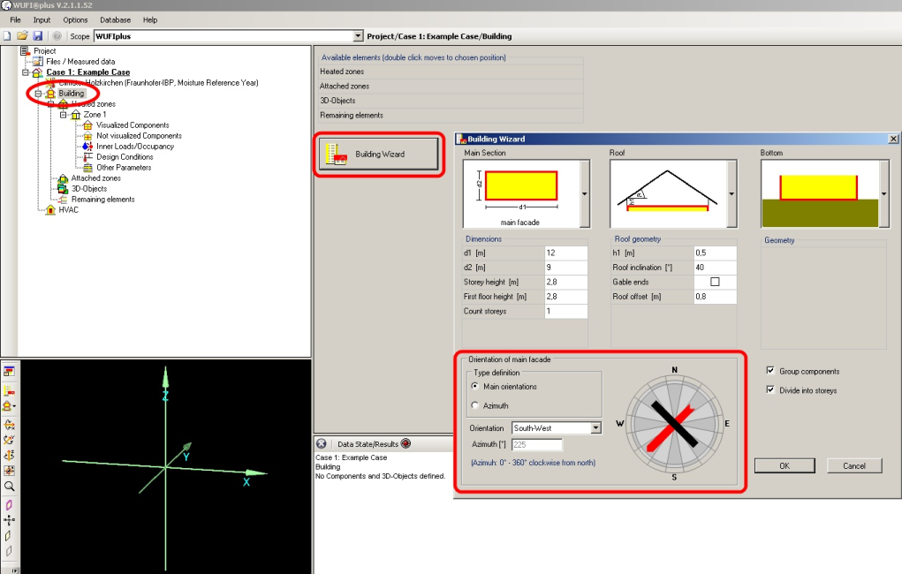The width and height of the screenshot is (902, 574).
Task: Collapse the Case 1: Example Case node
Action: 26,72
